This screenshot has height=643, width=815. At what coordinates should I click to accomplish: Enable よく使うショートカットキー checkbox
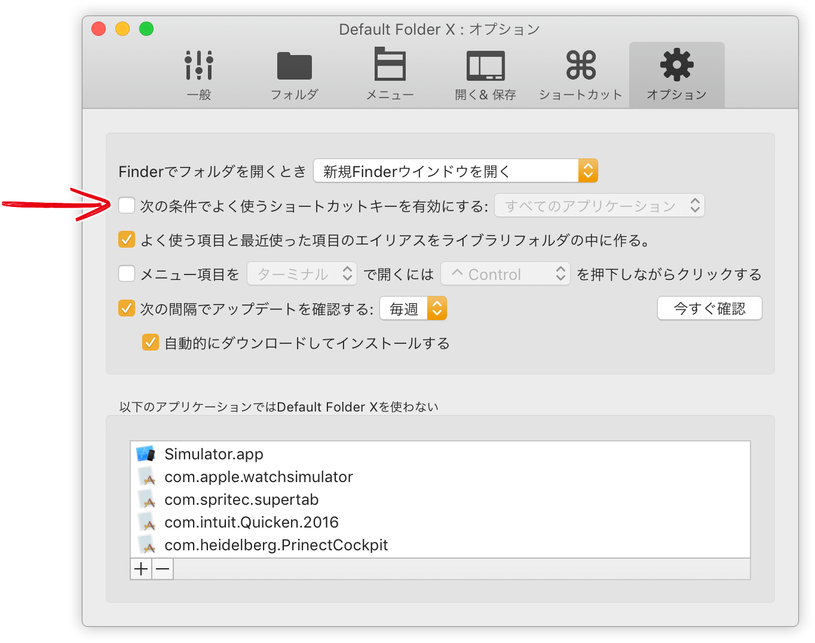tap(127, 205)
